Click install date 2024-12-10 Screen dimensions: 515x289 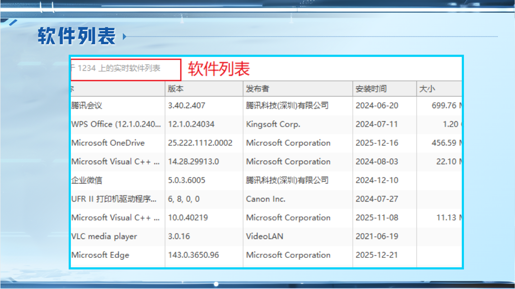(377, 180)
